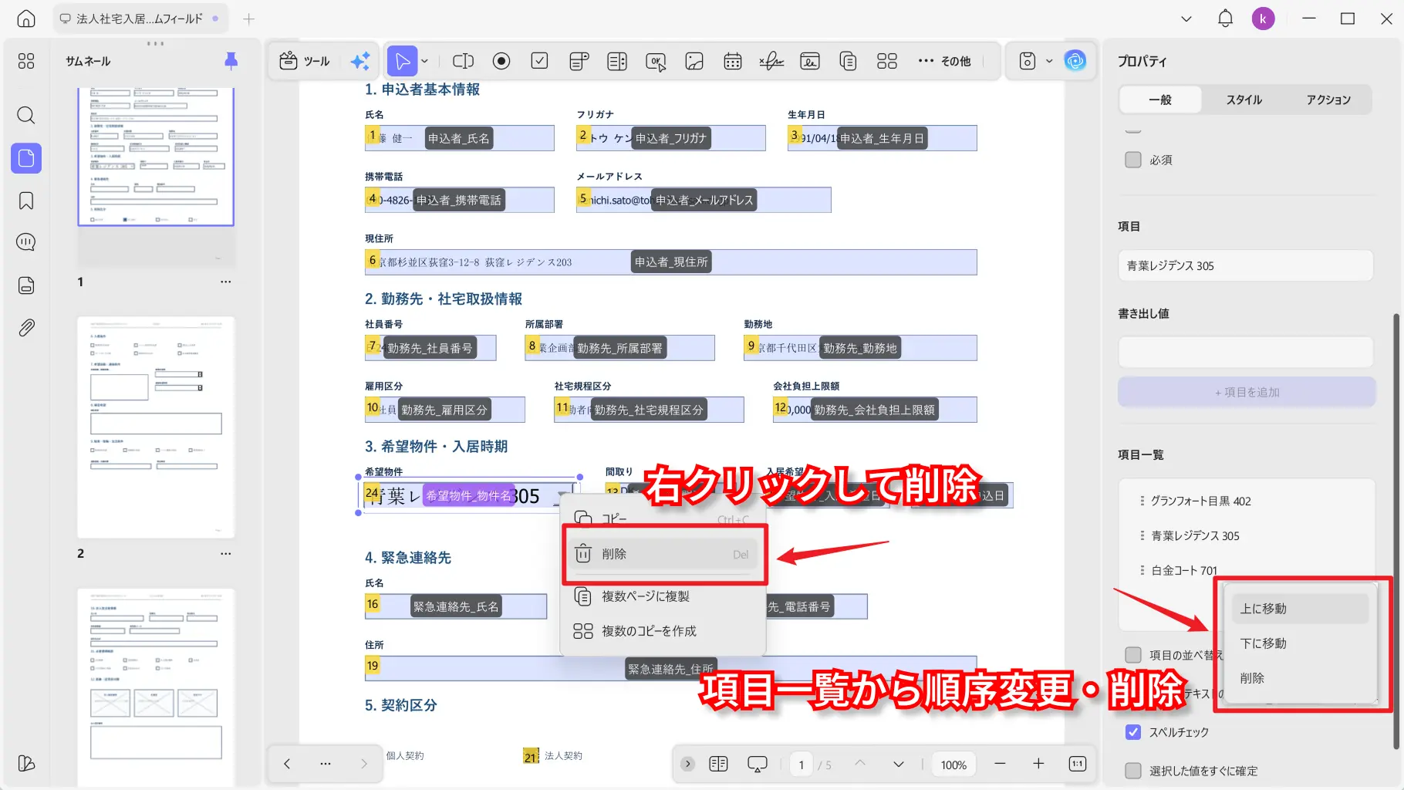Click the 書き出し値 input field
1404x790 pixels.
pos(1246,352)
